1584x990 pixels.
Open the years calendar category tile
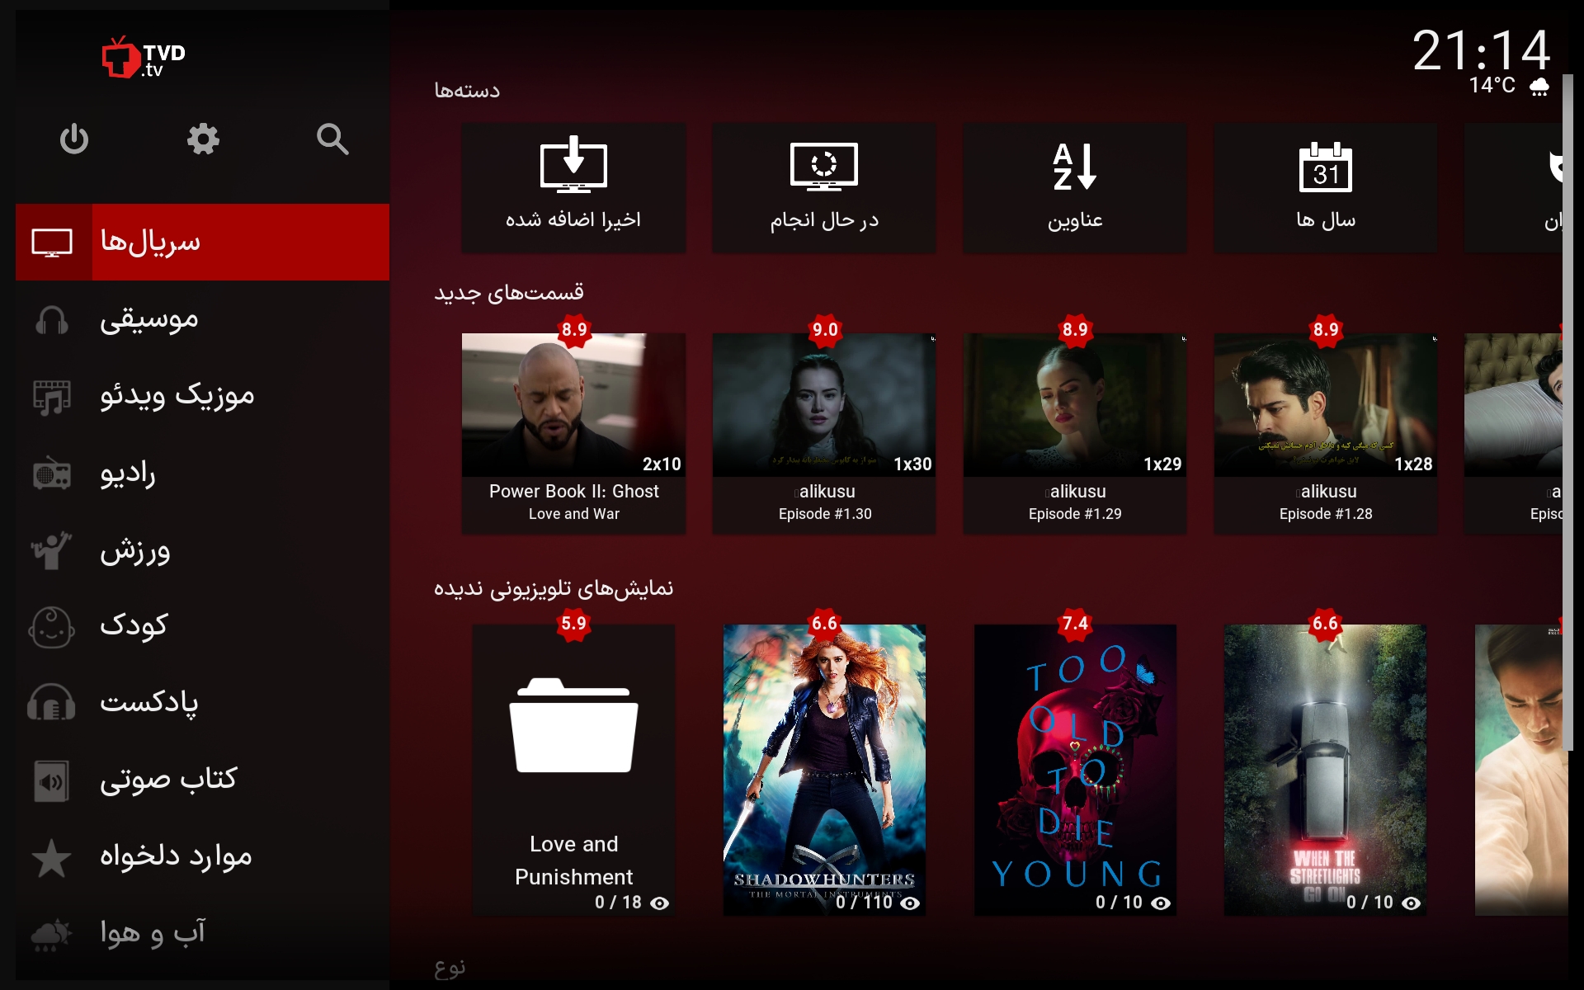tap(1325, 188)
